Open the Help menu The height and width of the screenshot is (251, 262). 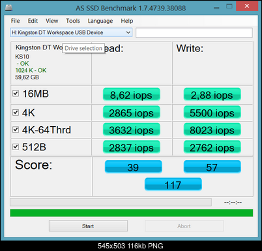tap(127, 21)
